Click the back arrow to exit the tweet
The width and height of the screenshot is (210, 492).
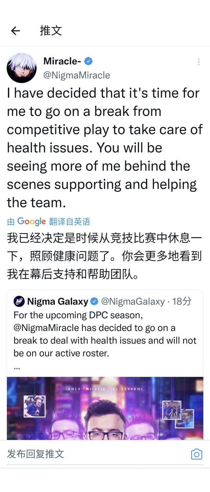coord(15,31)
